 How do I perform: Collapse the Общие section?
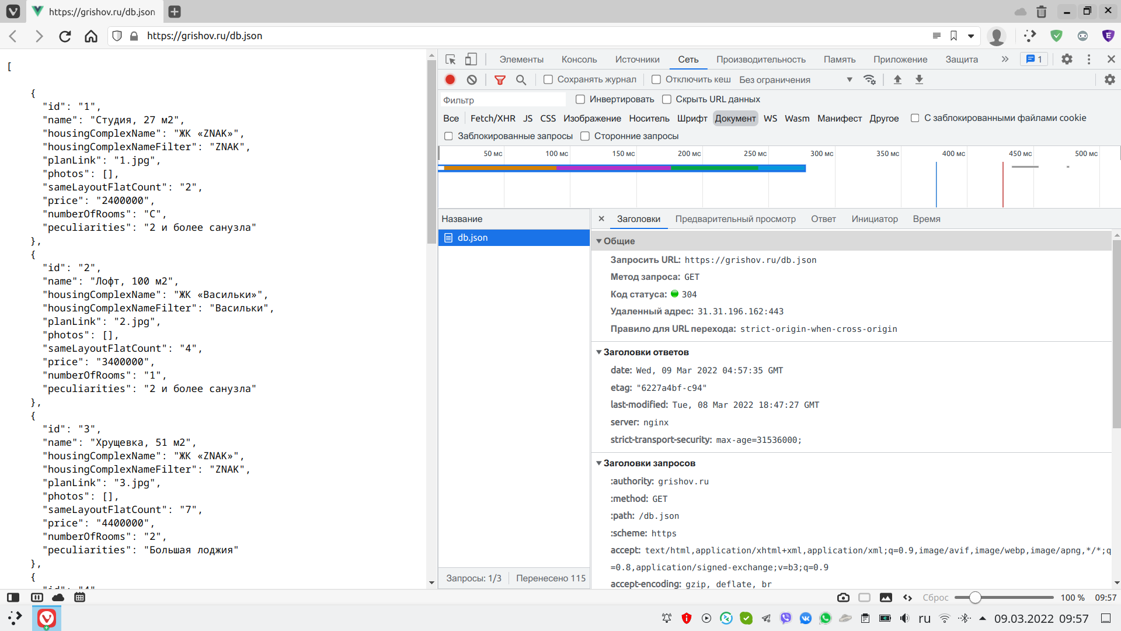(x=598, y=241)
